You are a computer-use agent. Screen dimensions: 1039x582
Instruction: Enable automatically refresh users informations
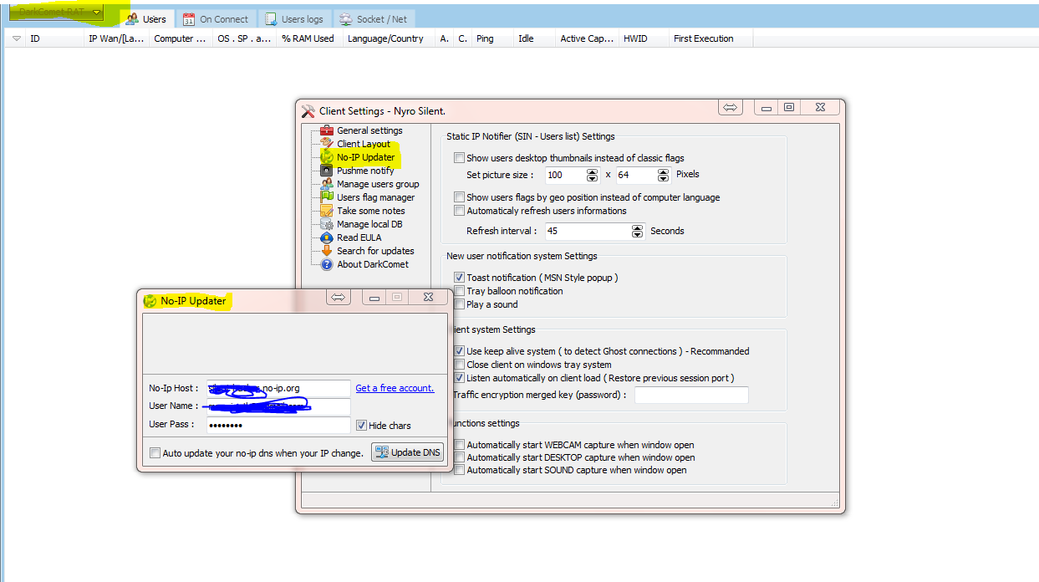[459, 211]
